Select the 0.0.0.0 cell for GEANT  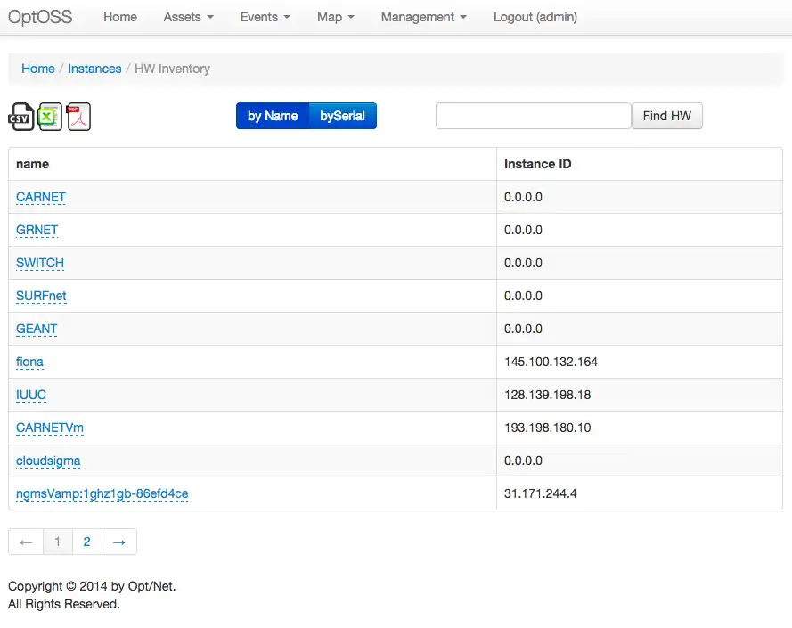coord(640,329)
